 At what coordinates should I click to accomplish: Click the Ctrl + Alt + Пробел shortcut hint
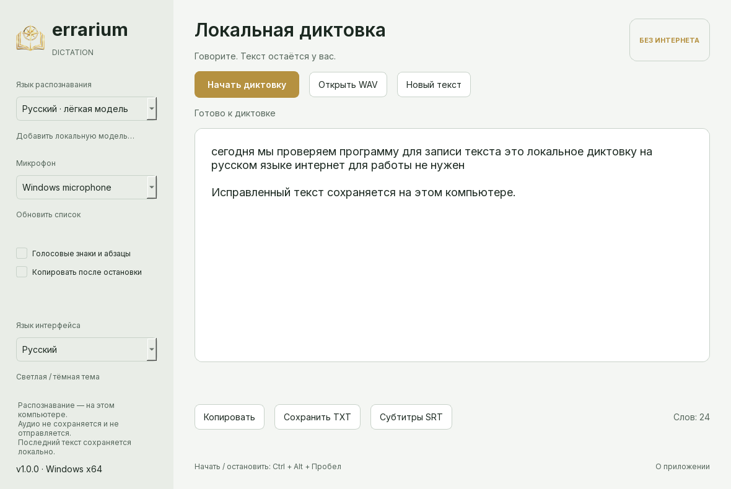pyautogui.click(x=307, y=467)
